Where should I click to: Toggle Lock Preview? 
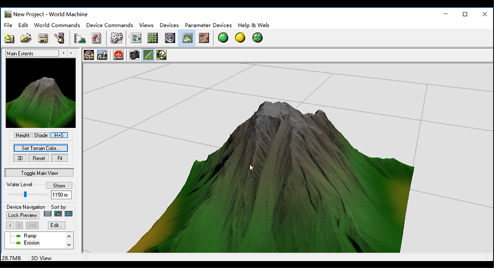point(22,215)
